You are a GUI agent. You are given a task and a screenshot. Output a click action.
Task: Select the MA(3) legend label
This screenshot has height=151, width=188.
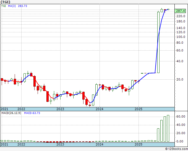[12, 6]
